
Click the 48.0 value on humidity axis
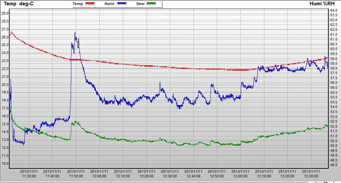pos(333,165)
